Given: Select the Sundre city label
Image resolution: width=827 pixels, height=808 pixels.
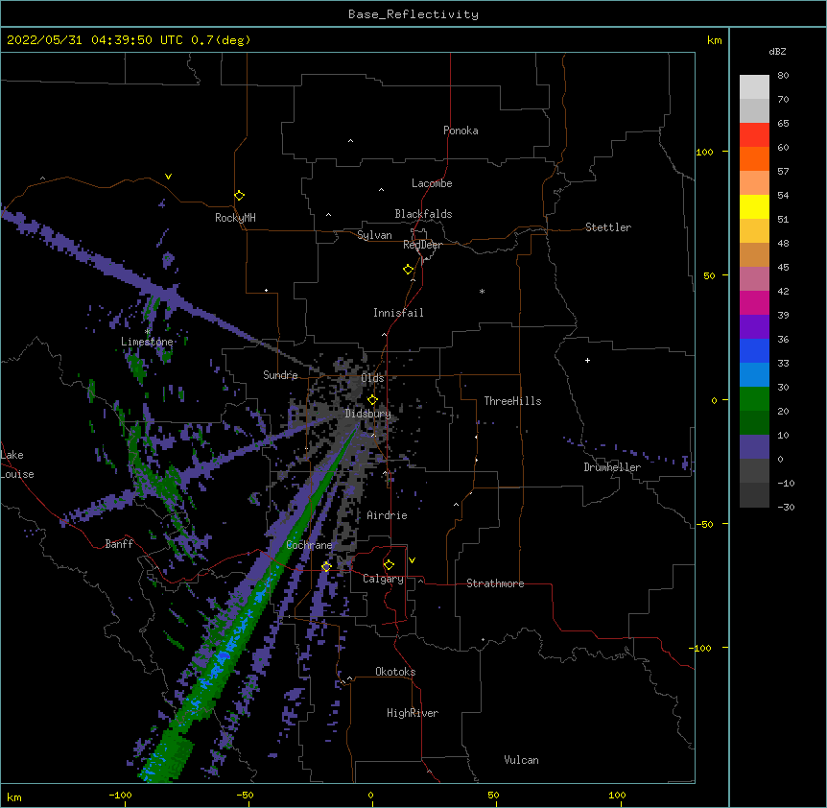Looking at the screenshot, I should 280,375.
